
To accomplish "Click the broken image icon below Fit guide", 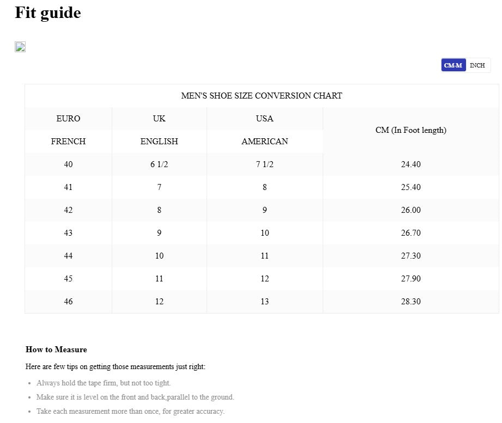I will 20,47.
